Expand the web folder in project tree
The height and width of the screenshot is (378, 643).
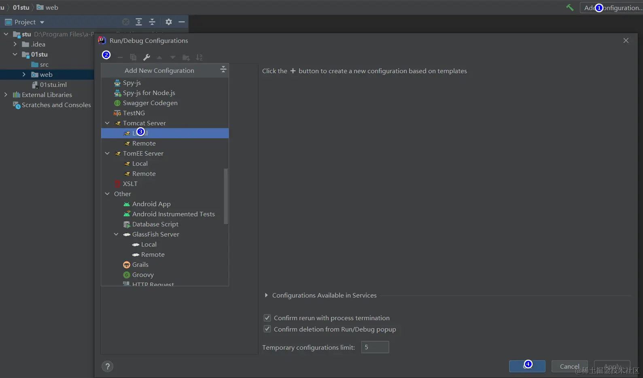tap(24, 74)
